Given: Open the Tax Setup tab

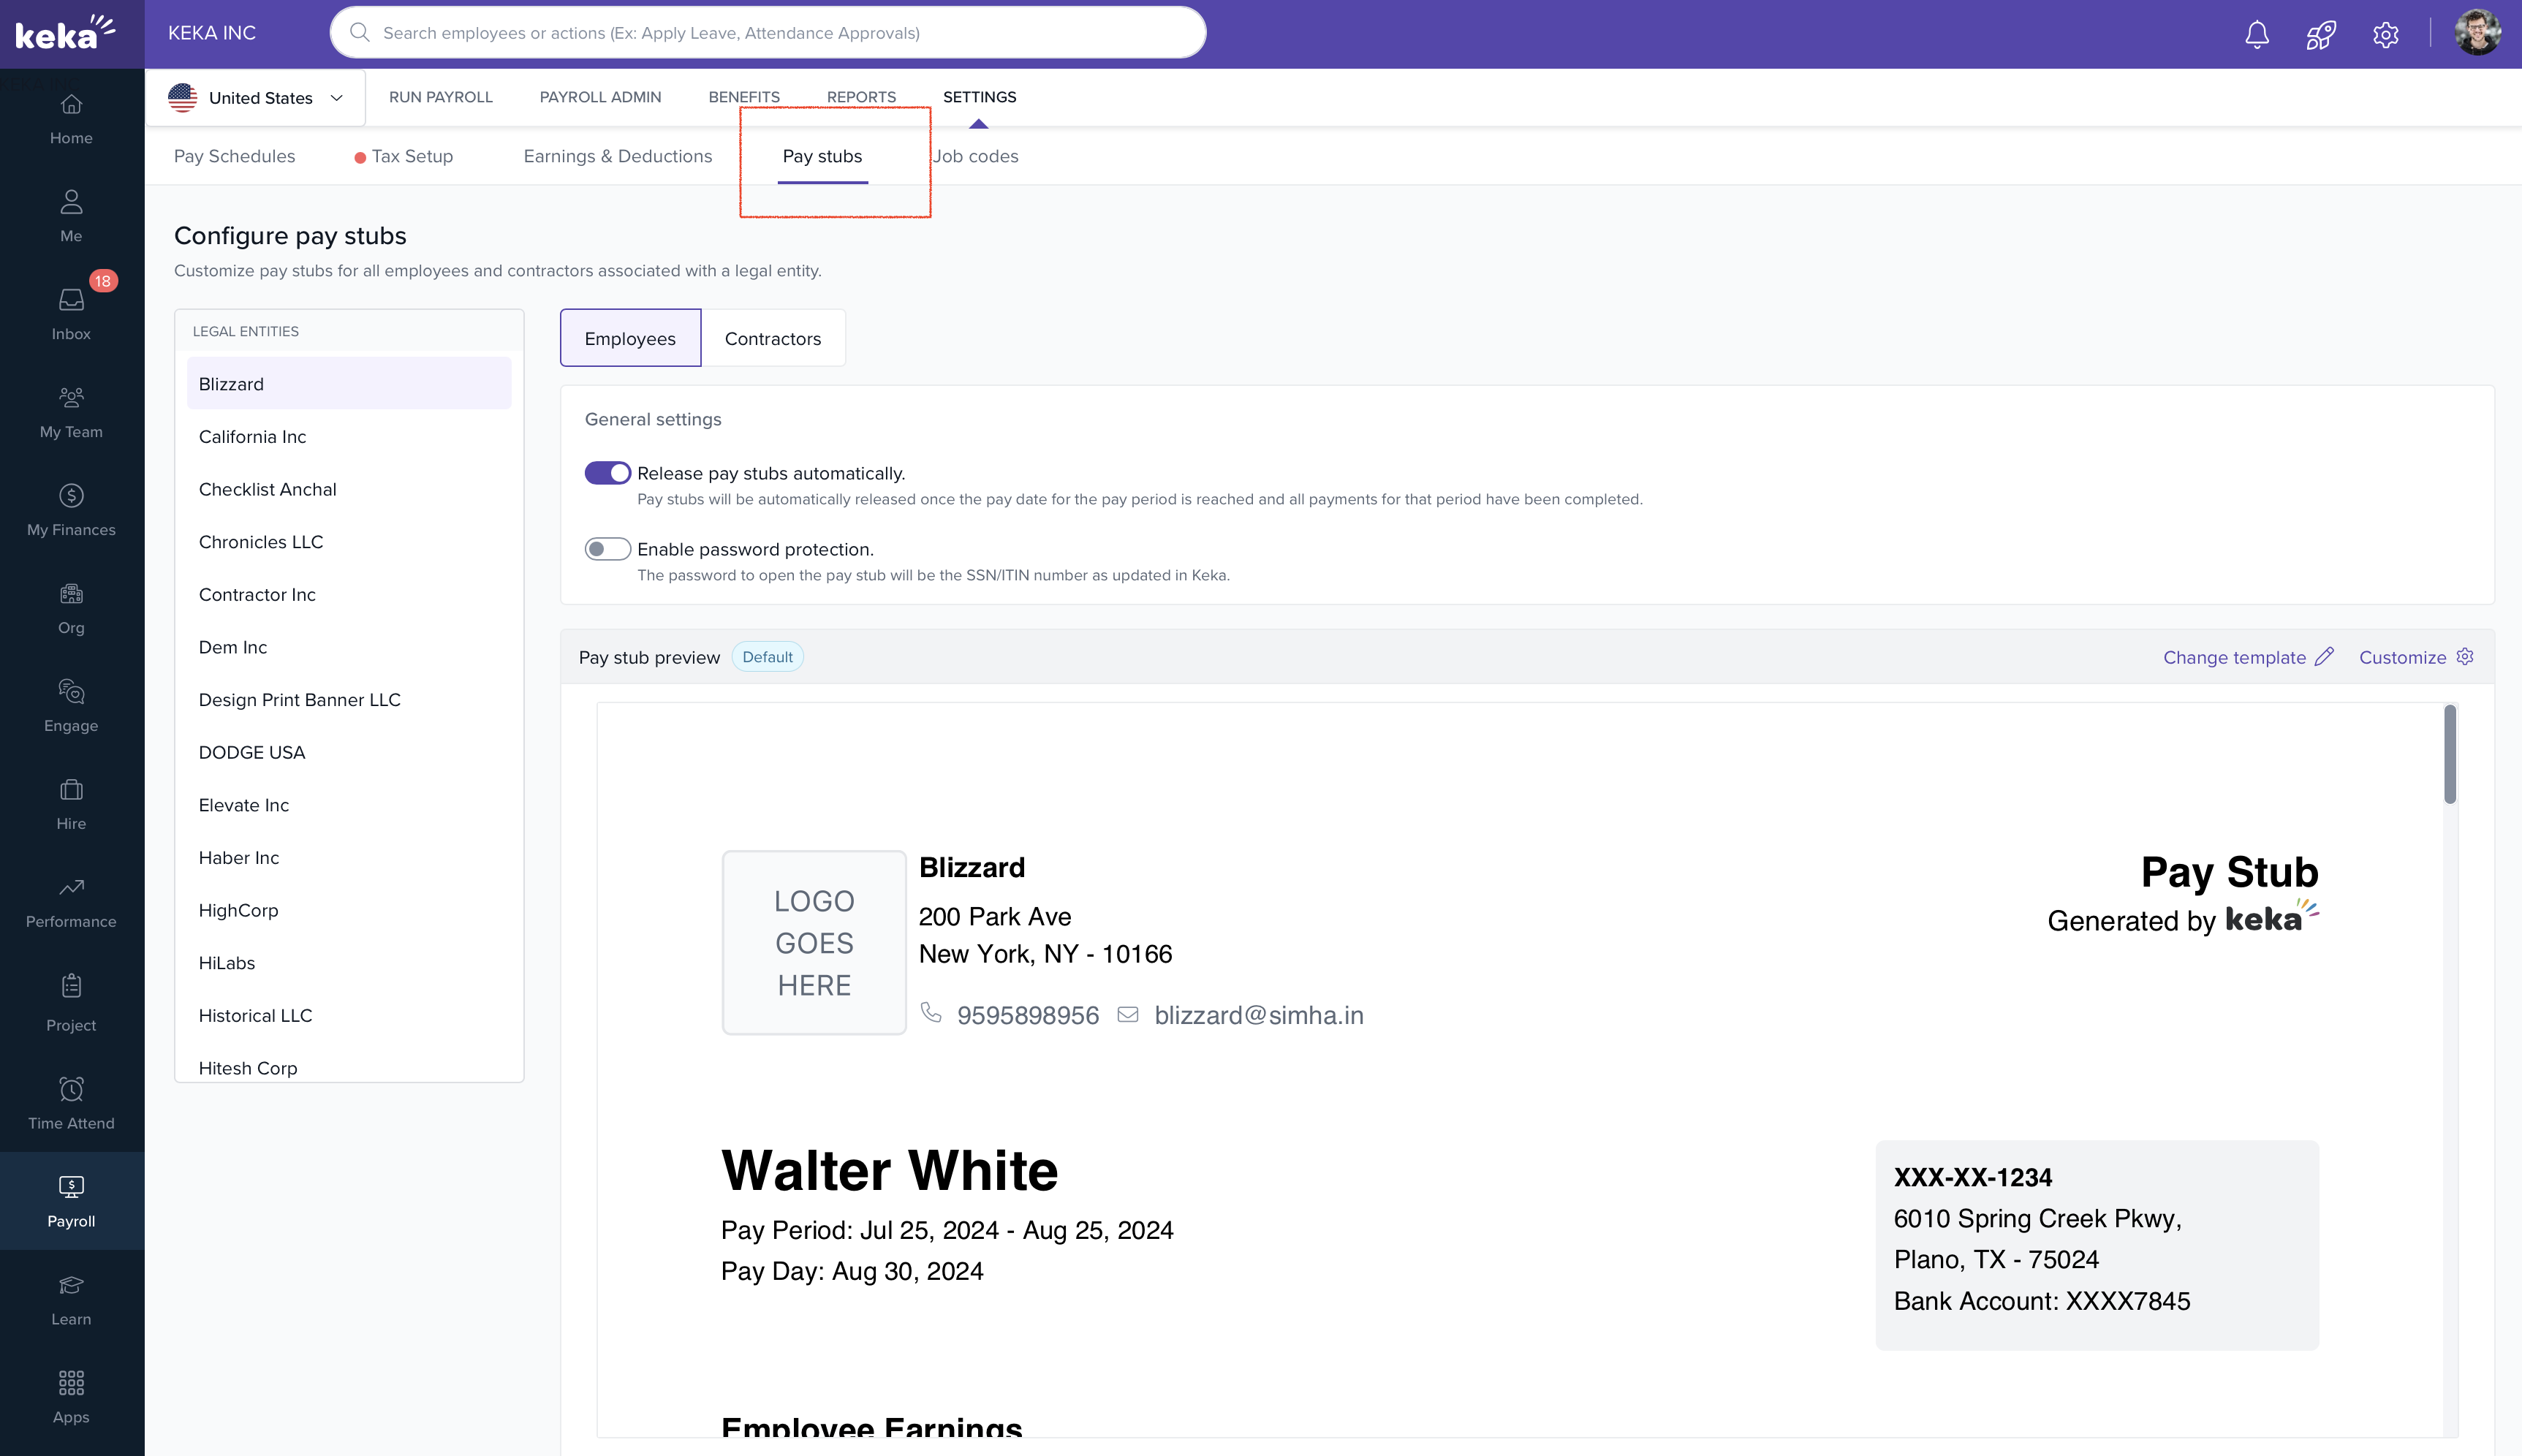Looking at the screenshot, I should click(x=411, y=156).
